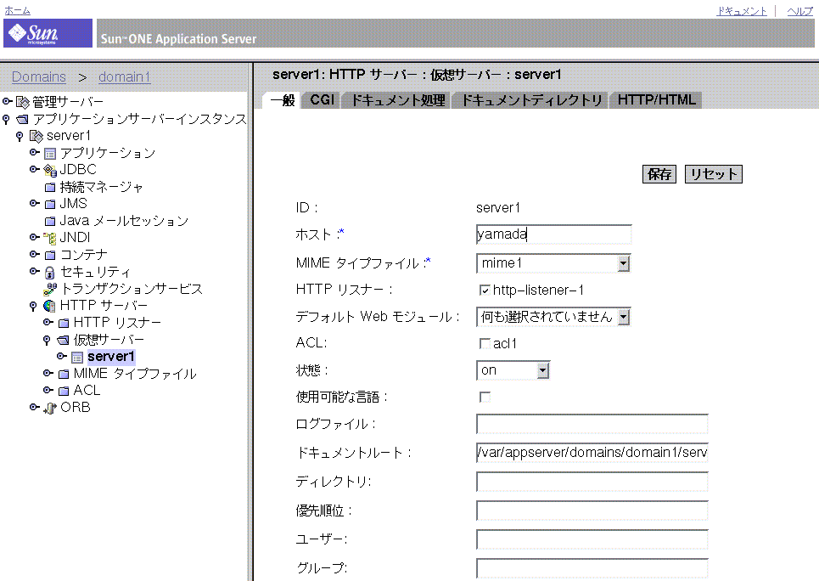Image resolution: width=819 pixels, height=581 pixels.
Task: Expand the アプリケーション tree node
Action: point(34,152)
